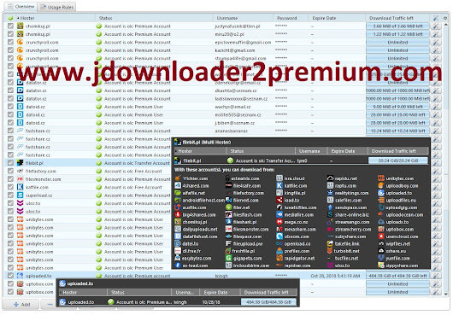Click the edit tools icon for mira20 chomikuj.pl row
453x315 pixels.
tap(435, 34)
